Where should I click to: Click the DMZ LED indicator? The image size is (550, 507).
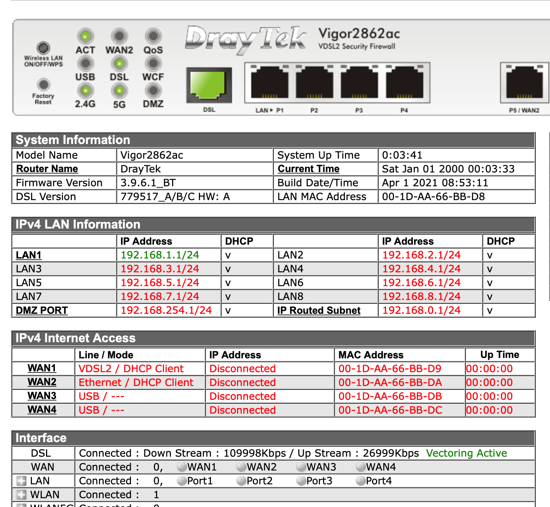tap(153, 90)
